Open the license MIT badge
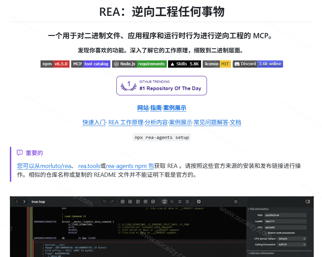 click(x=217, y=64)
